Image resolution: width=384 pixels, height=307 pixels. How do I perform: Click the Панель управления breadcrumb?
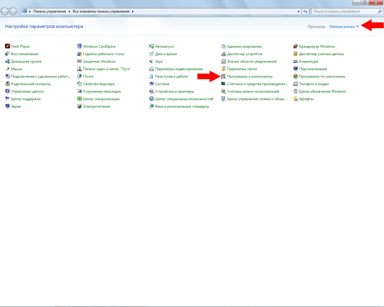(49, 11)
